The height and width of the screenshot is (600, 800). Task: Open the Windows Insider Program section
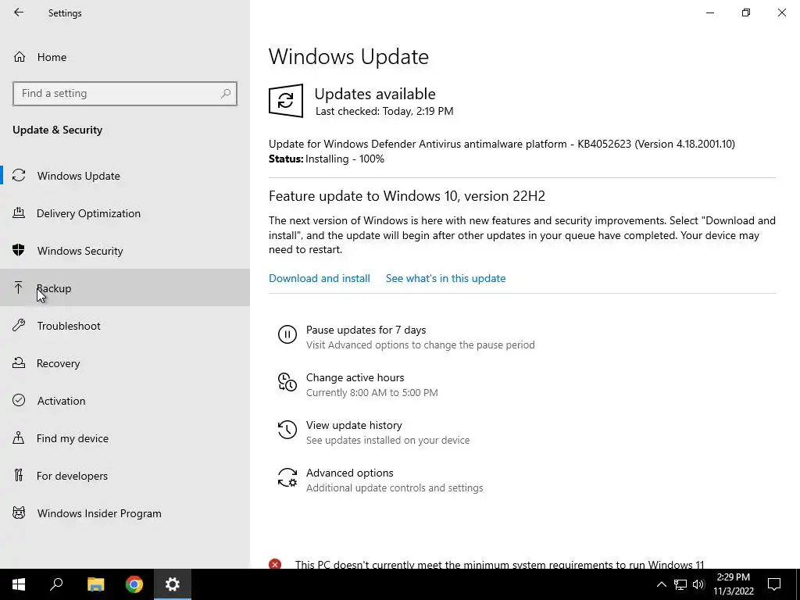pyautogui.click(x=125, y=512)
